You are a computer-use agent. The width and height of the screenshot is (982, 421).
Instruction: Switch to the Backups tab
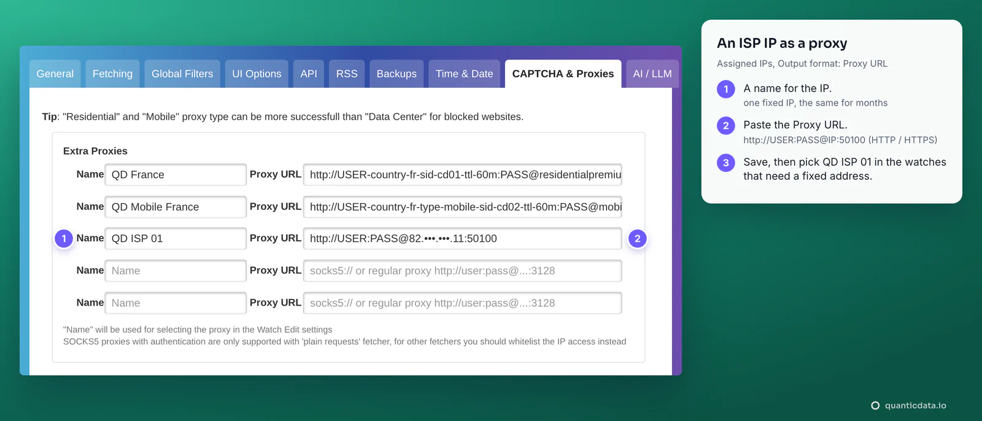396,74
